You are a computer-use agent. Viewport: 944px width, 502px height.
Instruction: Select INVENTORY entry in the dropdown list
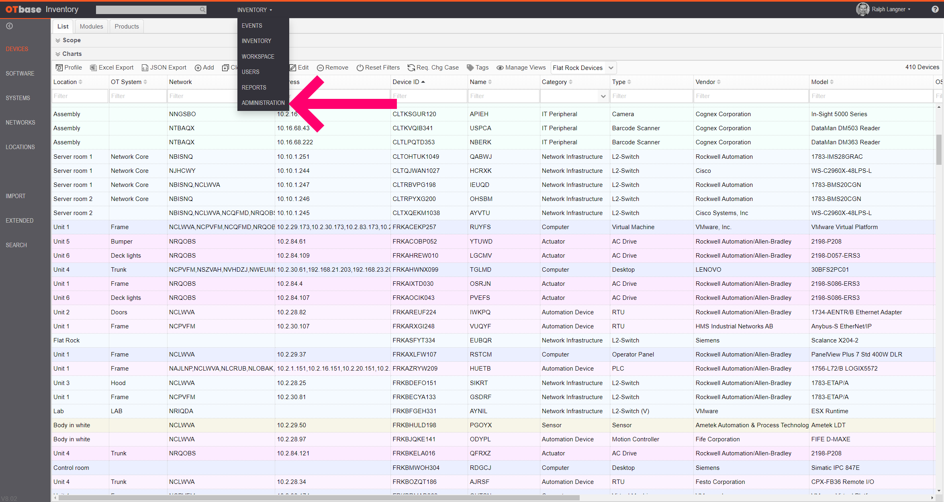(x=256, y=41)
